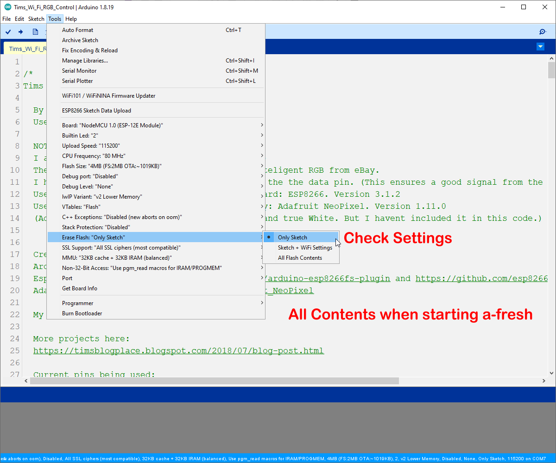Expand the Programmer submenu
Image resolution: width=556 pixels, height=463 pixels.
click(156, 303)
